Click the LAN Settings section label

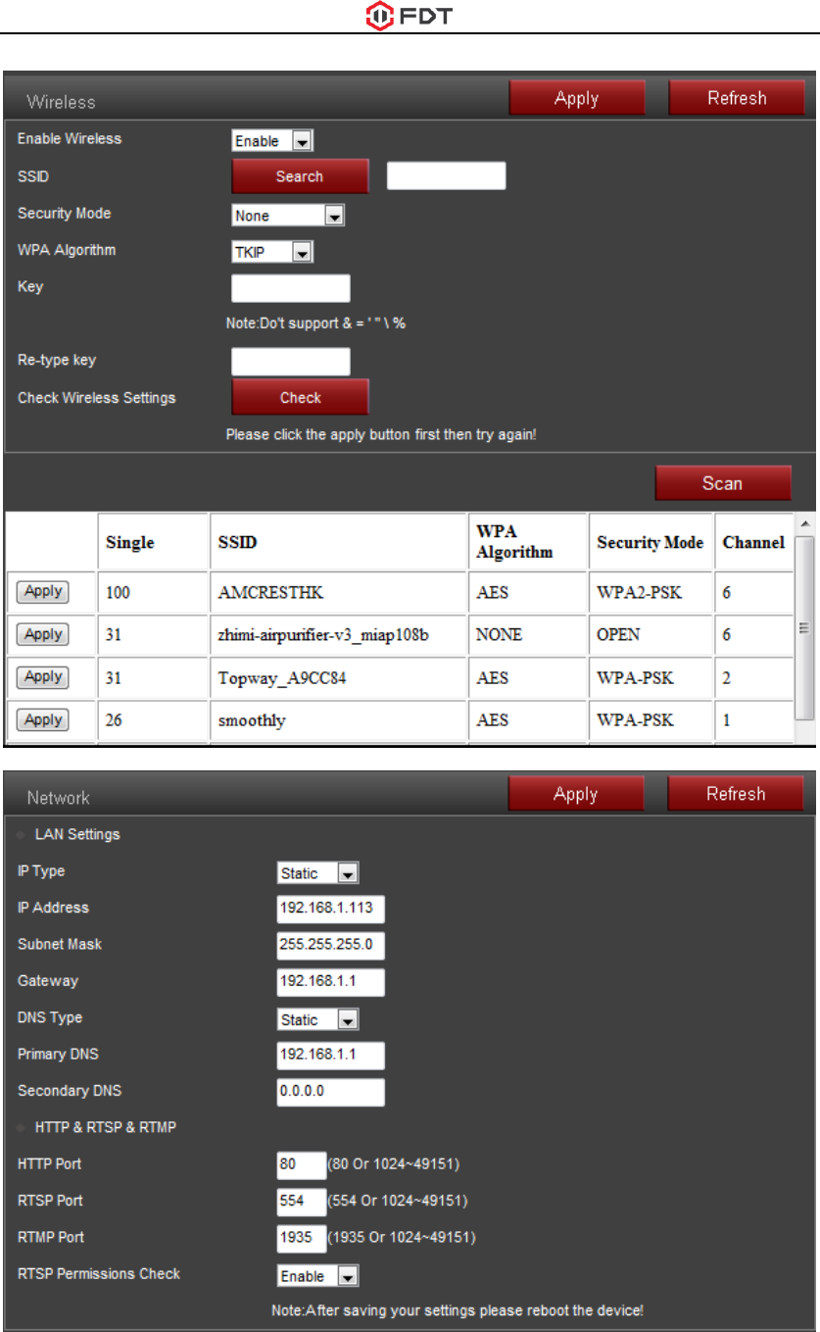pyautogui.click(x=77, y=835)
